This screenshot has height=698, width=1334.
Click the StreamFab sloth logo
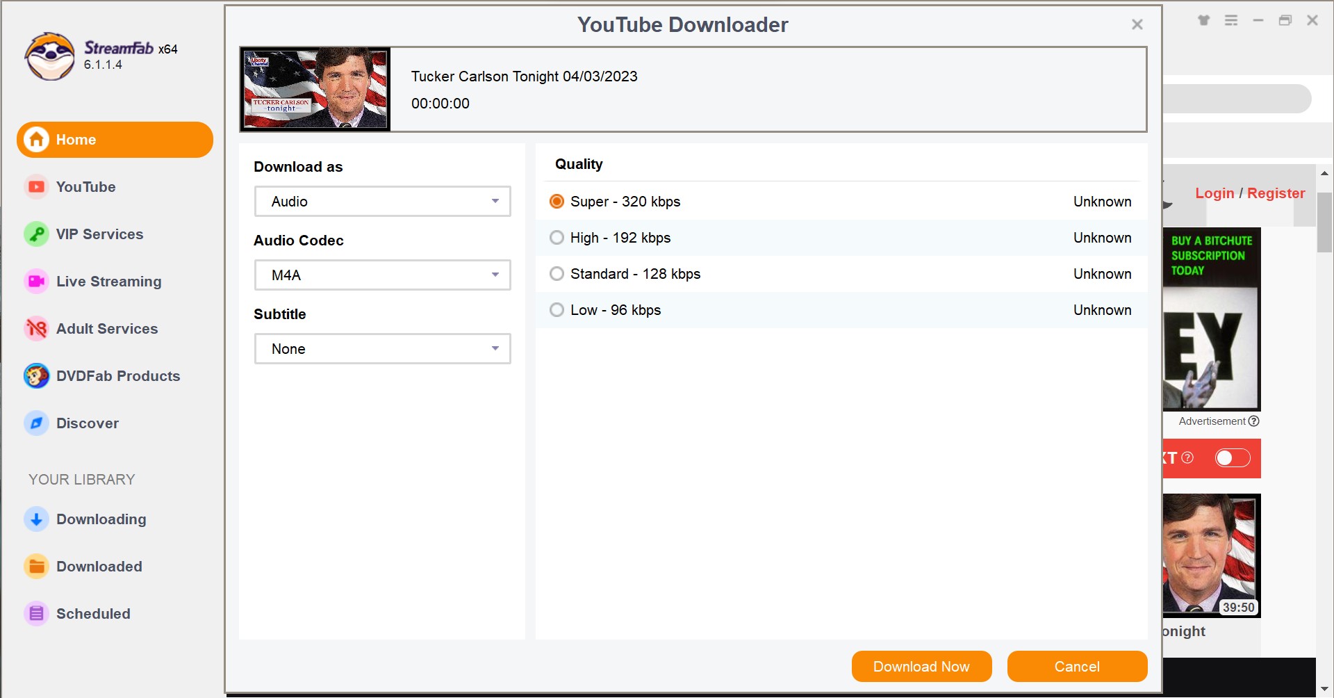pos(49,56)
